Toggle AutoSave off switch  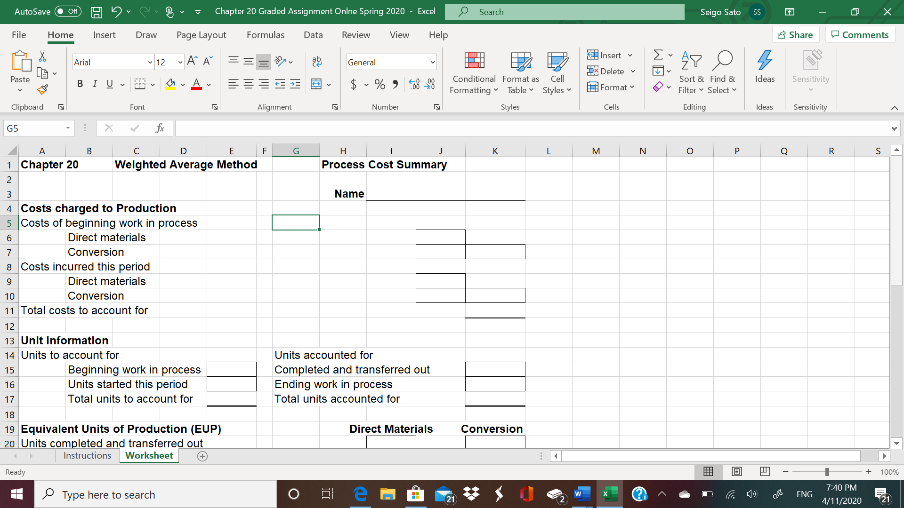point(67,11)
